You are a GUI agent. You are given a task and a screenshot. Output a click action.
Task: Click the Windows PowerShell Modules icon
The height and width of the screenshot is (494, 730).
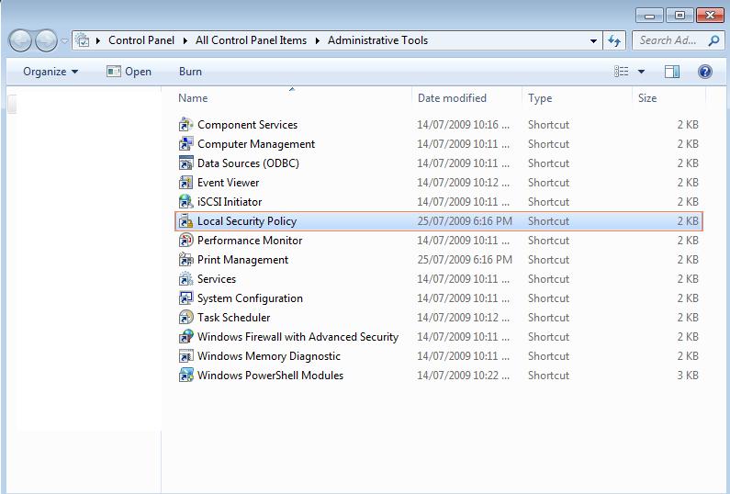point(185,376)
